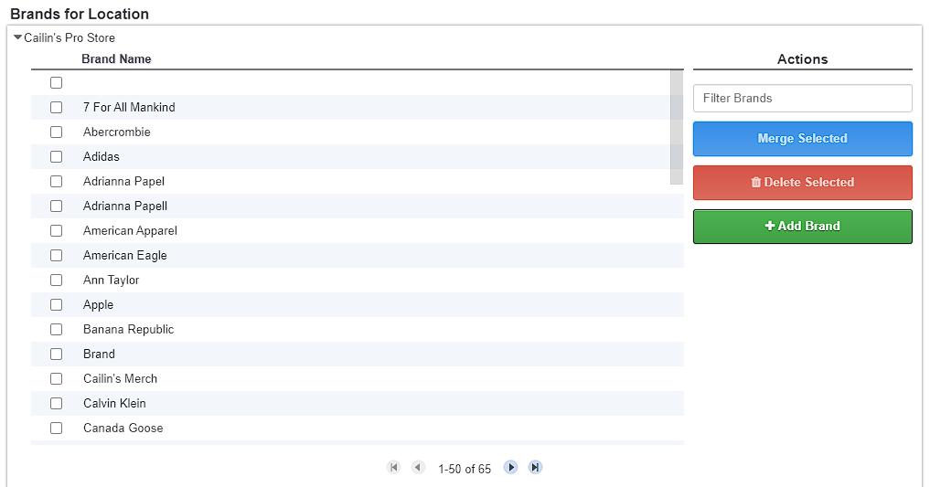
Task: Click the 1-50 of 65 page indicator
Action: point(465,469)
